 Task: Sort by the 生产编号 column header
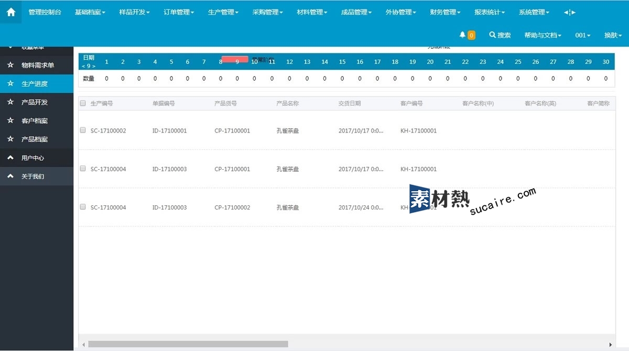tap(102, 103)
